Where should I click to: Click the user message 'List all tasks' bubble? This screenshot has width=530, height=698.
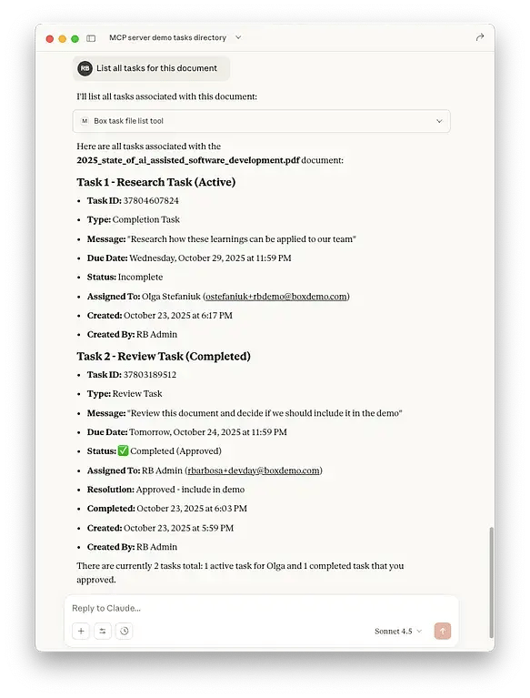tap(151, 68)
